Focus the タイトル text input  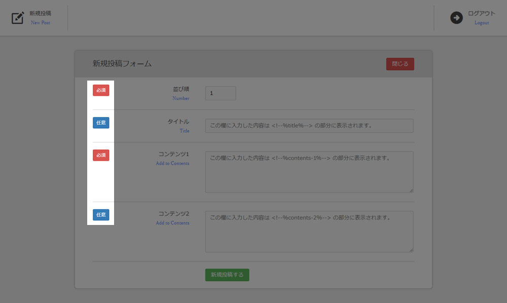click(309, 126)
